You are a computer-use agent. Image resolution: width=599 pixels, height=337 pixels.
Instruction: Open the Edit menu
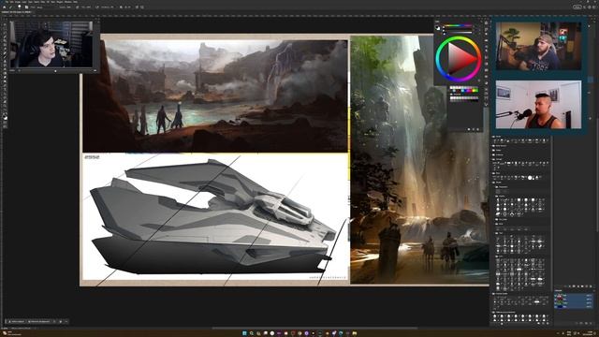(x=11, y=2)
